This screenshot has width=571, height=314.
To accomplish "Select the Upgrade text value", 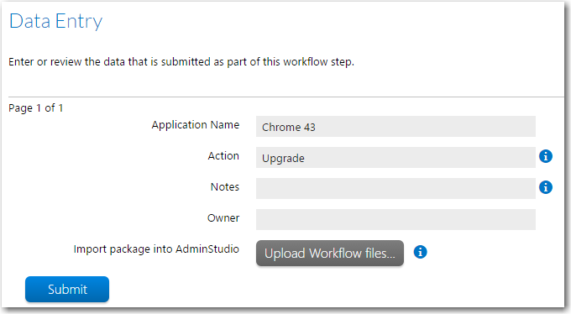I will [x=283, y=159].
